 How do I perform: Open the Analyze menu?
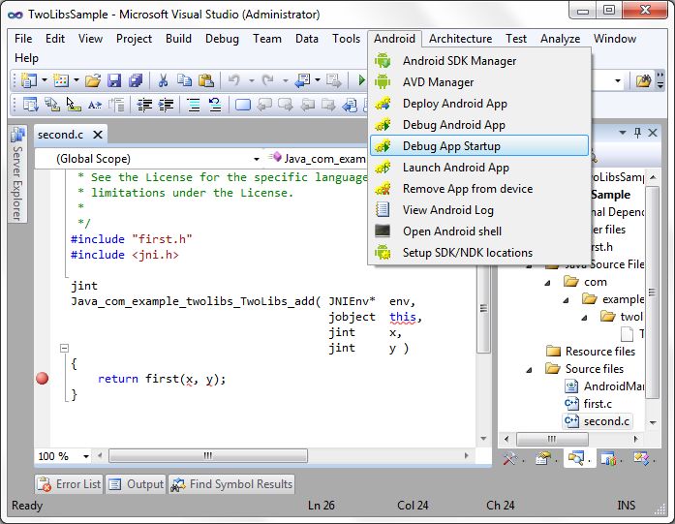pos(560,39)
